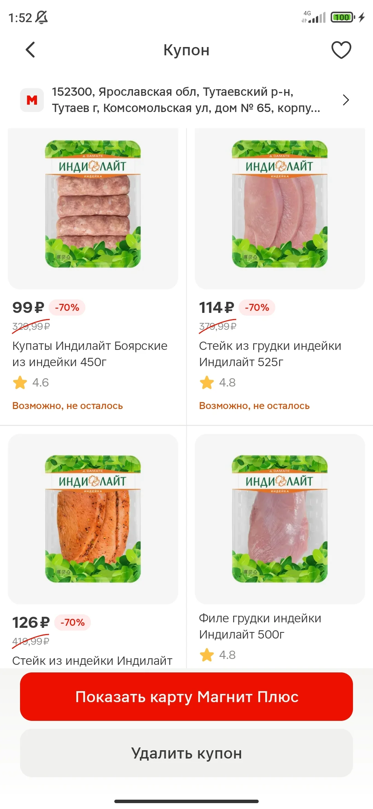Open Филе грудки индейки Индилайт 500г title
The image size is (373, 809).
click(260, 626)
